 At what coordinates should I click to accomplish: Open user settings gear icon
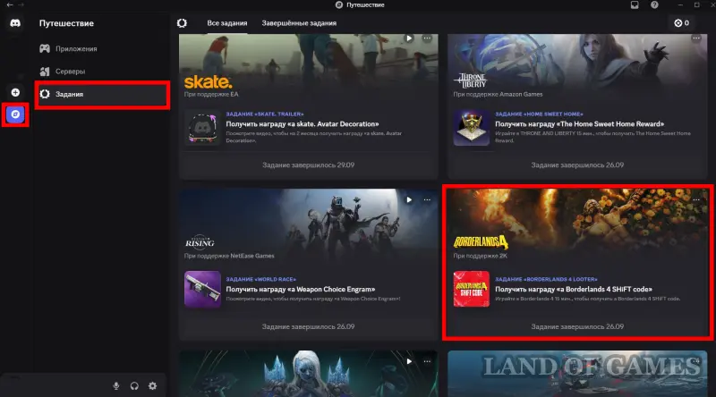point(152,385)
